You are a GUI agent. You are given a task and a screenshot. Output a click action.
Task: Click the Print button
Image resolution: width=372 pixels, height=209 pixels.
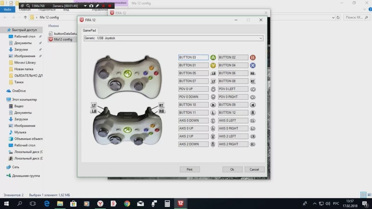(189, 170)
